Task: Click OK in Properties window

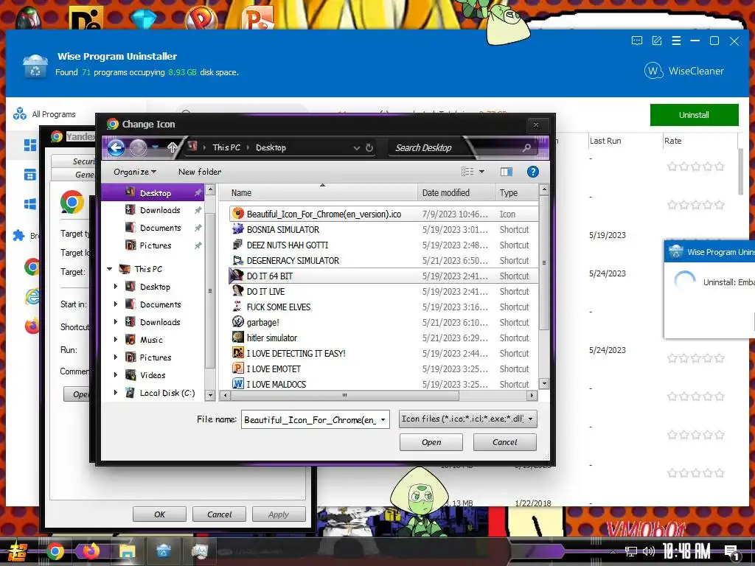Action: pyautogui.click(x=159, y=514)
